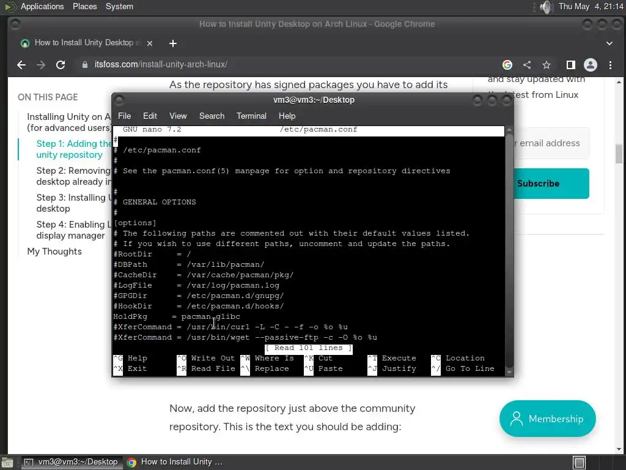The width and height of the screenshot is (626, 470).
Task: Switch to Chrome window in taskbar
Action: (175, 462)
